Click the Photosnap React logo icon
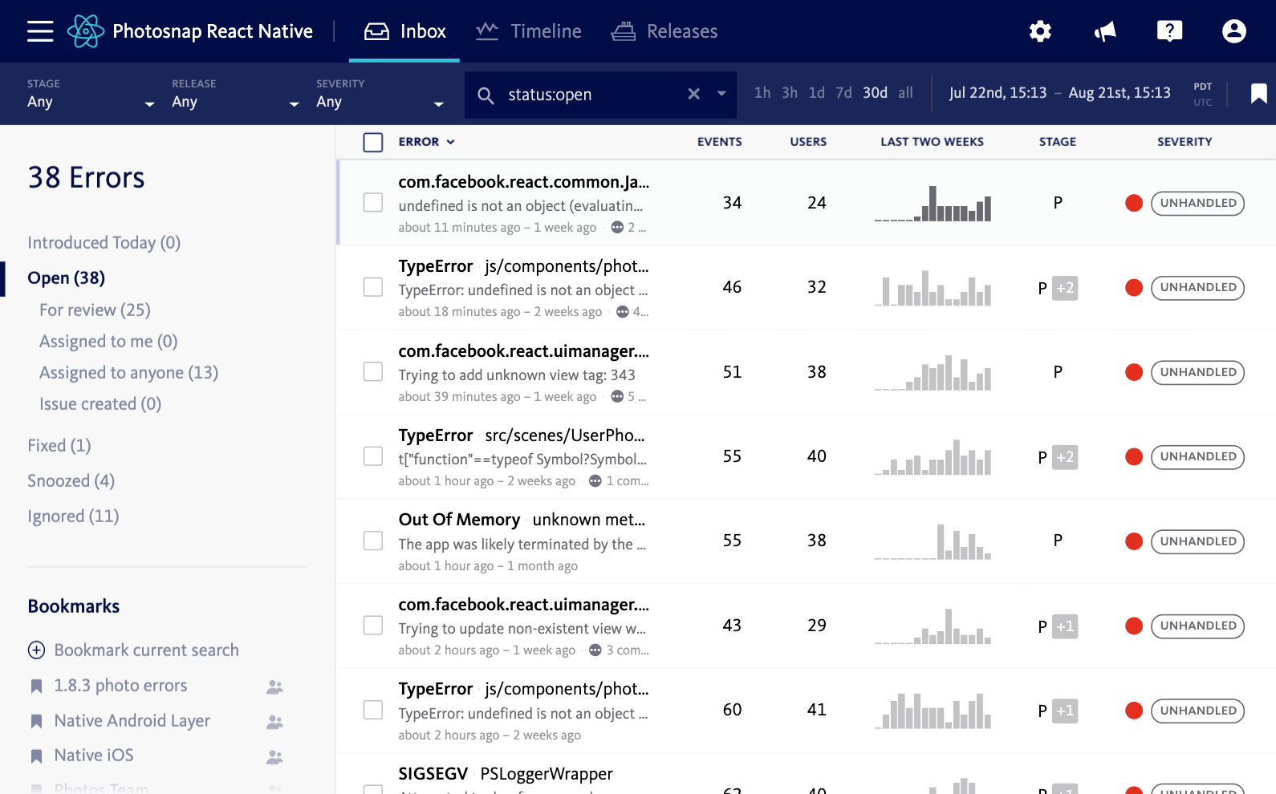 point(86,31)
